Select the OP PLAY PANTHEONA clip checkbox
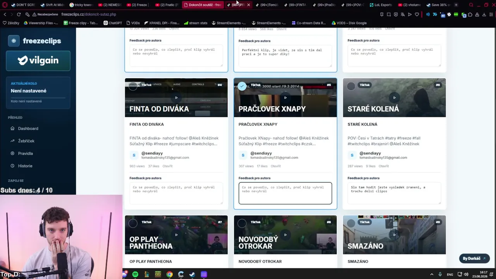The width and height of the screenshot is (496, 279). click(133, 223)
